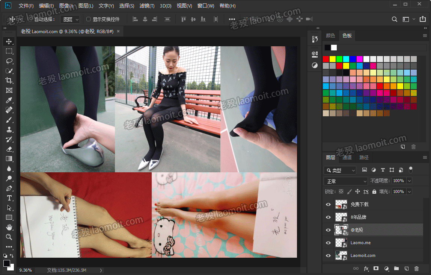Click the share button in options bar
Viewport: 431px width, 275px height.
point(422,19)
